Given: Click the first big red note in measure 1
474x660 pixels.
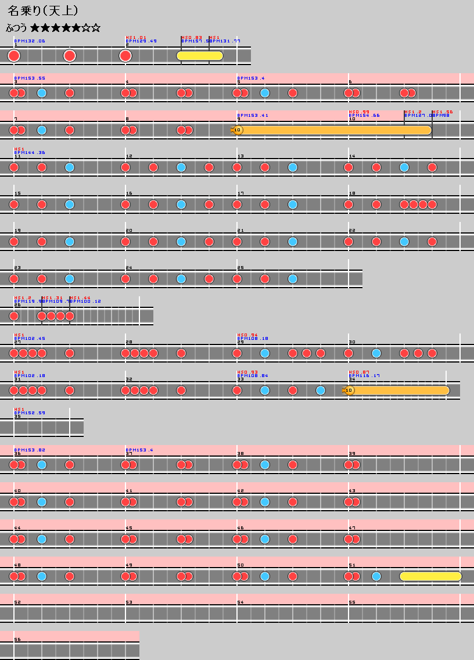Looking at the screenshot, I should pyautogui.click(x=14, y=56).
